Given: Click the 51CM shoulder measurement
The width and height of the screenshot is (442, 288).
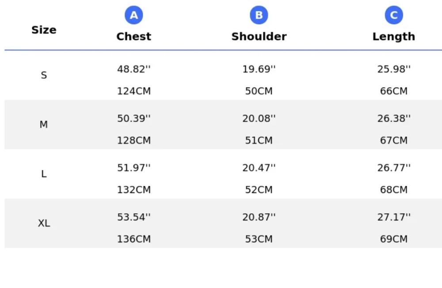Looking at the screenshot, I should 259,140.
